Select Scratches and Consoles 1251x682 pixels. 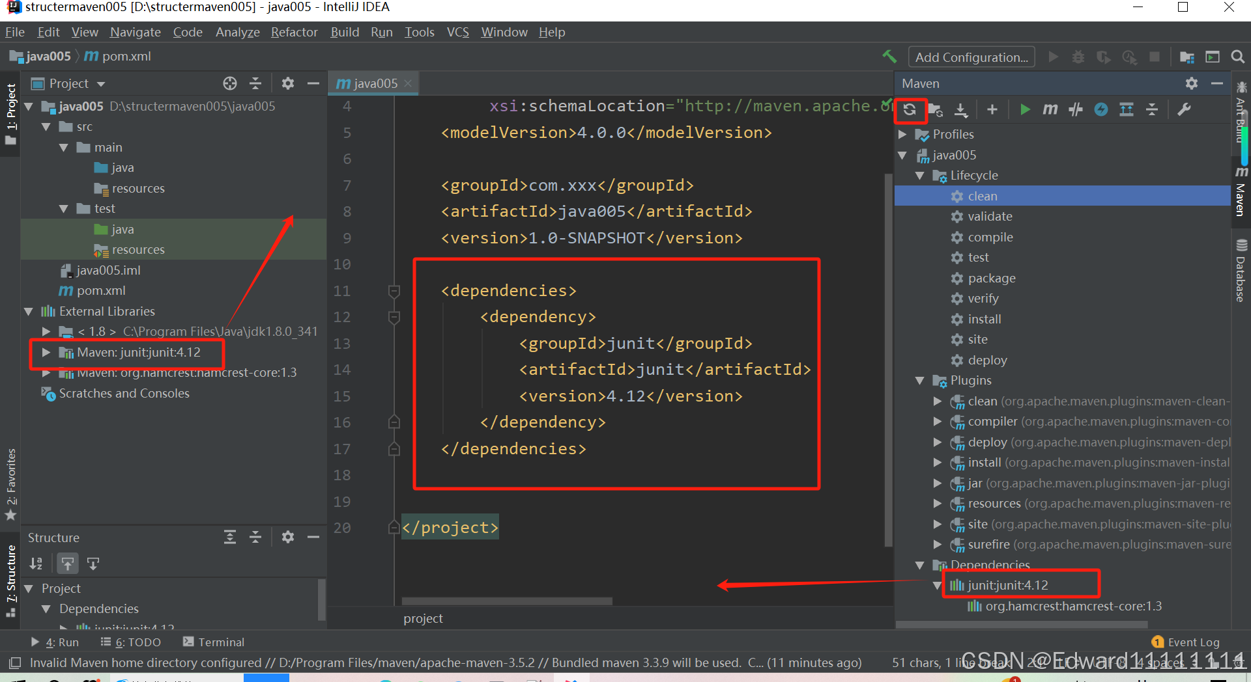tap(124, 393)
